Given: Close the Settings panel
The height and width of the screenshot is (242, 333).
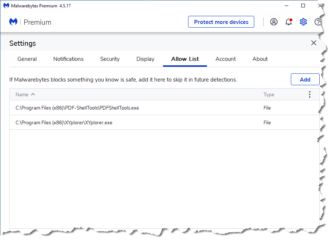Looking at the screenshot, I should 314,43.
